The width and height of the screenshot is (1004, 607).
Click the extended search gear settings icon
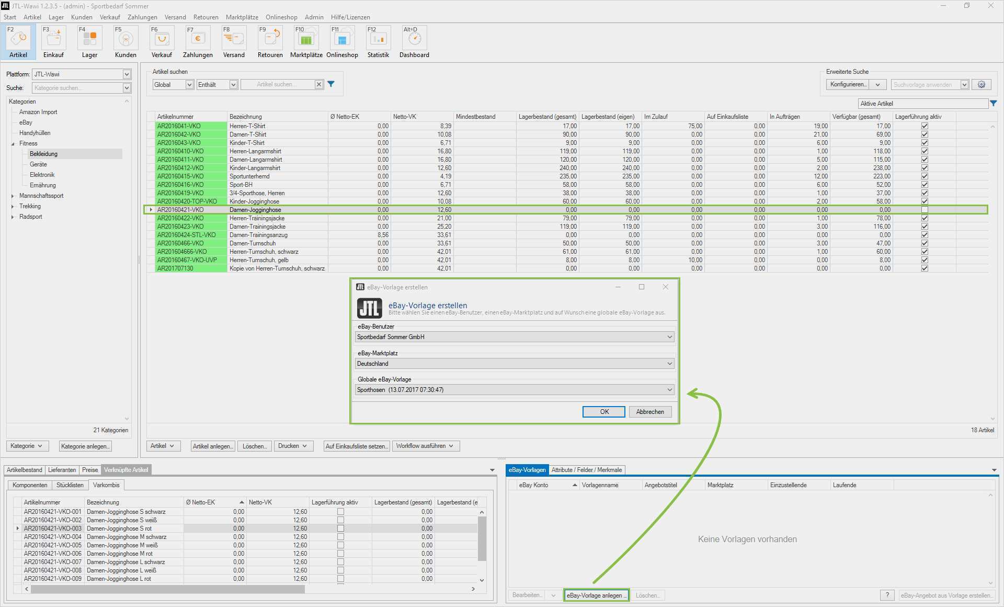(982, 85)
